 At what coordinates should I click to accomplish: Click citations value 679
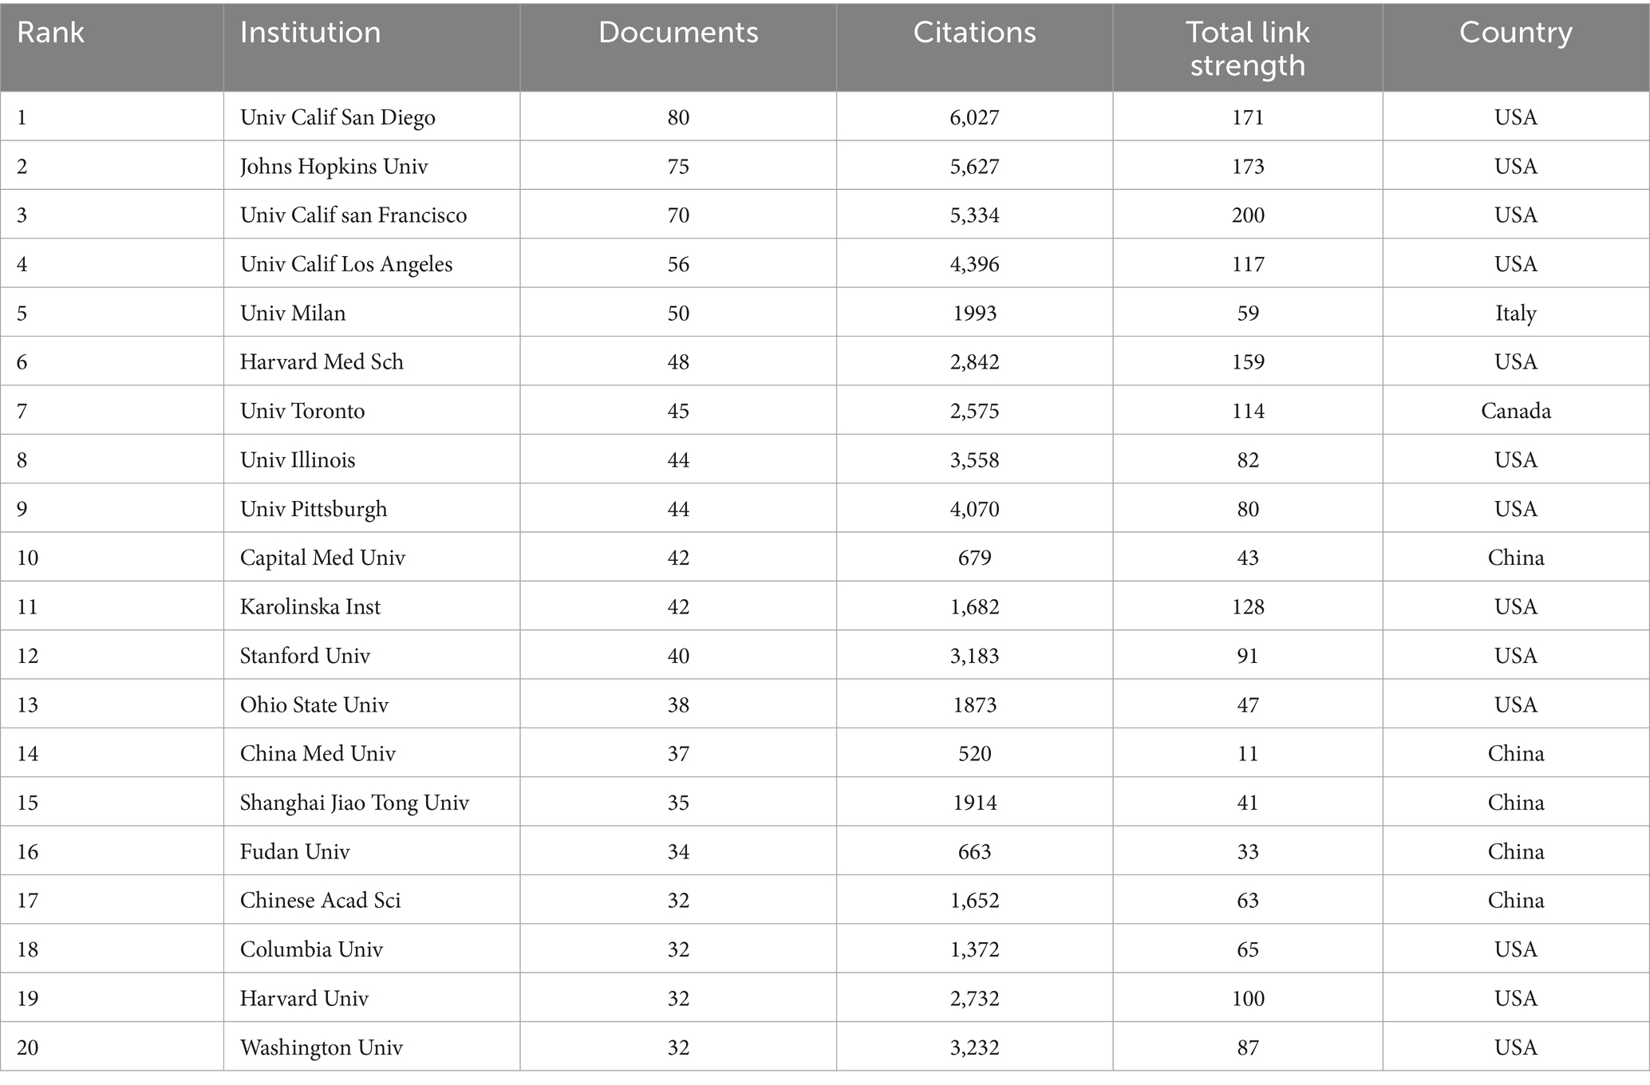[974, 558]
